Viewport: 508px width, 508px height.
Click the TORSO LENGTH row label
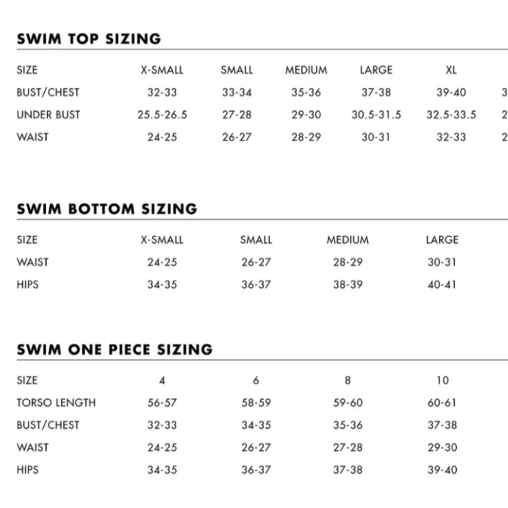coord(56,403)
